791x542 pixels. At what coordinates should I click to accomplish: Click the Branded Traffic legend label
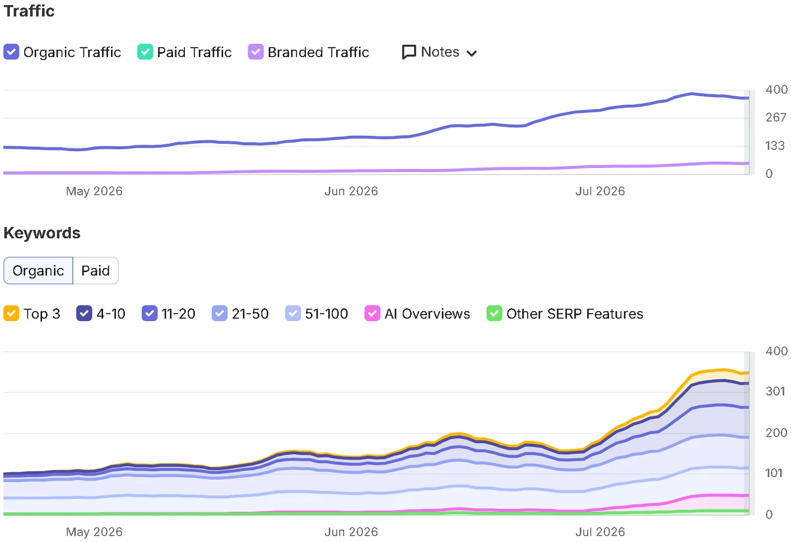tap(318, 52)
